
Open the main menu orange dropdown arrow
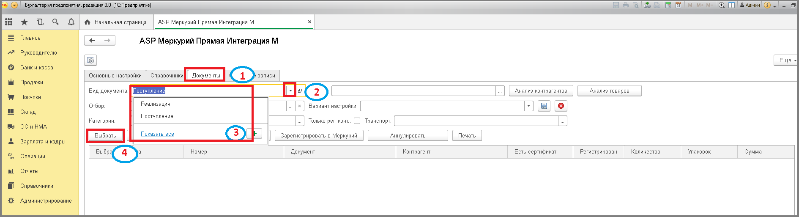[14, 5]
